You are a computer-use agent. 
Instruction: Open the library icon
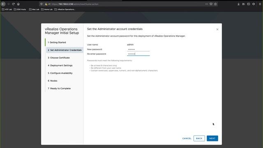coord(243,4)
